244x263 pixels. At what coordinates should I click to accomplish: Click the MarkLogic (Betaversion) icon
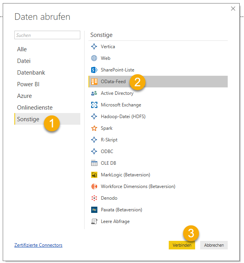(x=94, y=175)
